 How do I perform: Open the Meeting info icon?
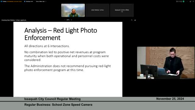[x=25, y=2]
